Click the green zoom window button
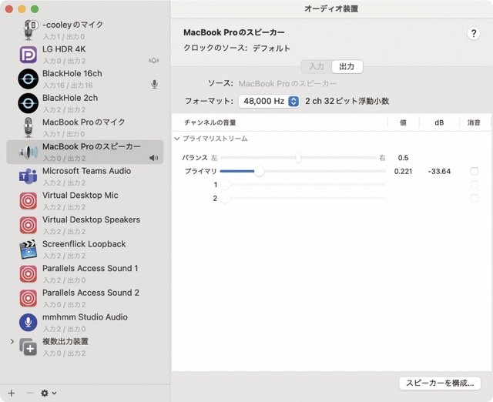This screenshot has height=402, width=493. click(35, 9)
